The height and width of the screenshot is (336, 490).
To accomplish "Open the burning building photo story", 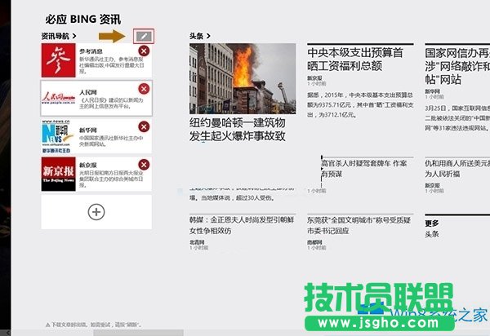I will tap(243, 78).
